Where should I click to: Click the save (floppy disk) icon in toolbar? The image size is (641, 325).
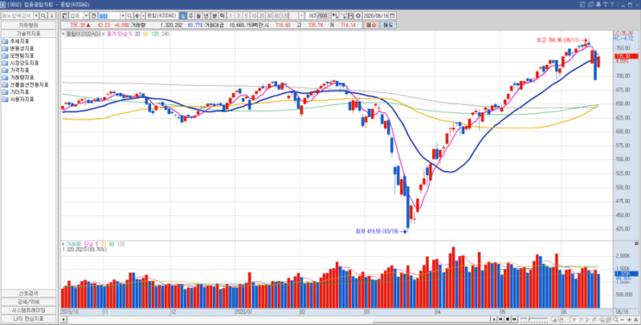click(x=350, y=16)
